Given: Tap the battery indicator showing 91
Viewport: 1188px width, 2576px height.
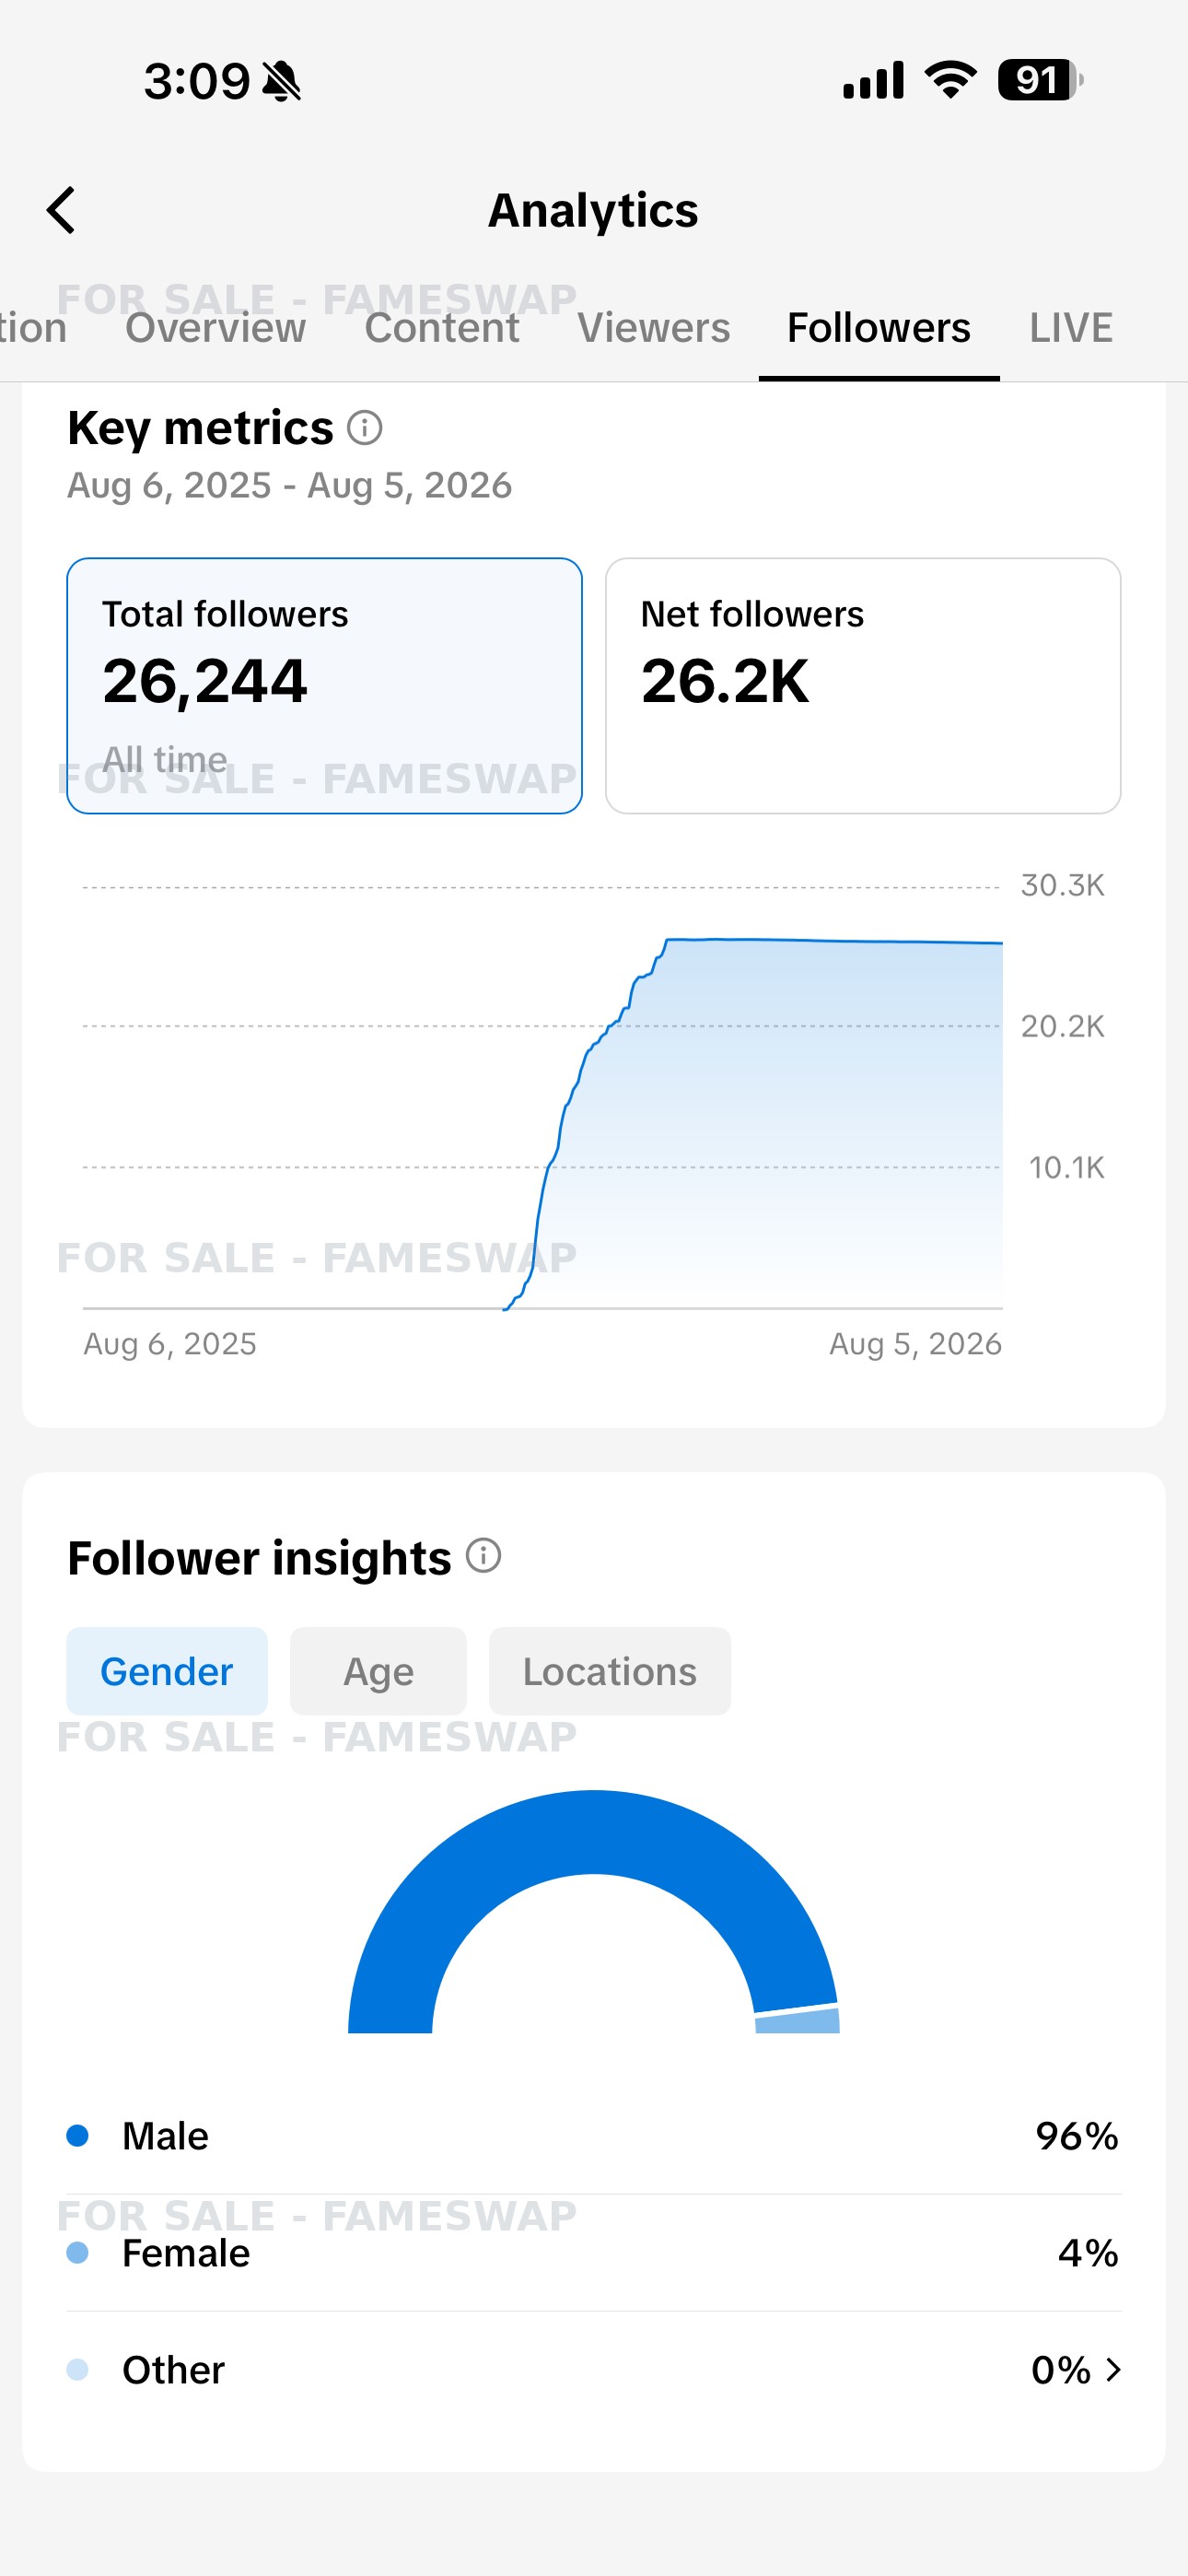Looking at the screenshot, I should click(x=1040, y=80).
